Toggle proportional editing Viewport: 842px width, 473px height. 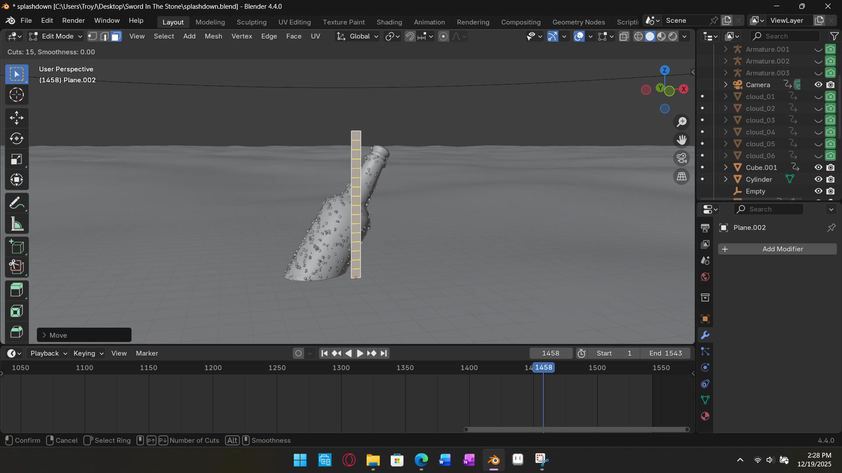click(443, 36)
